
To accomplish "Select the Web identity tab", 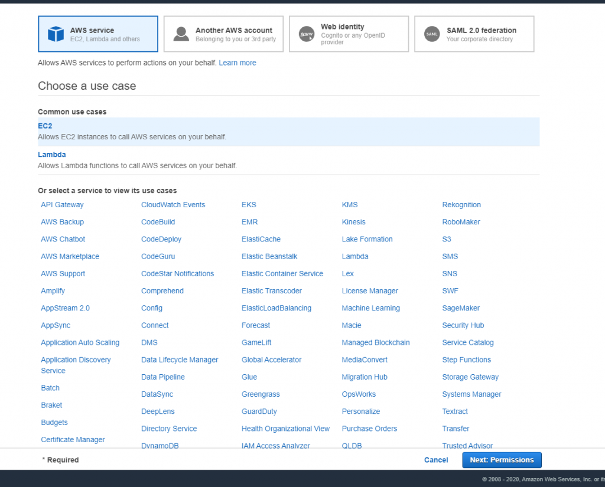I will [349, 34].
